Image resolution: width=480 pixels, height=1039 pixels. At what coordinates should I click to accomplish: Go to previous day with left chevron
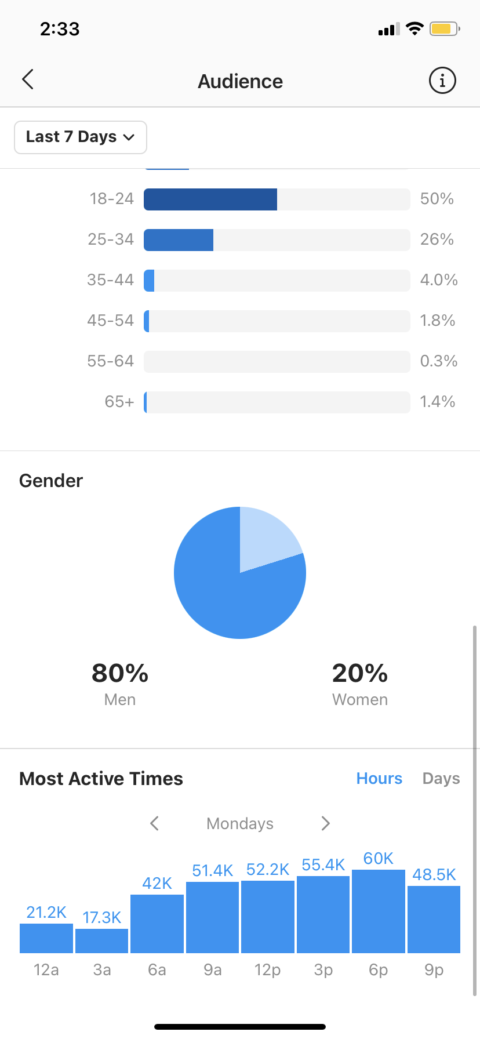click(x=154, y=823)
